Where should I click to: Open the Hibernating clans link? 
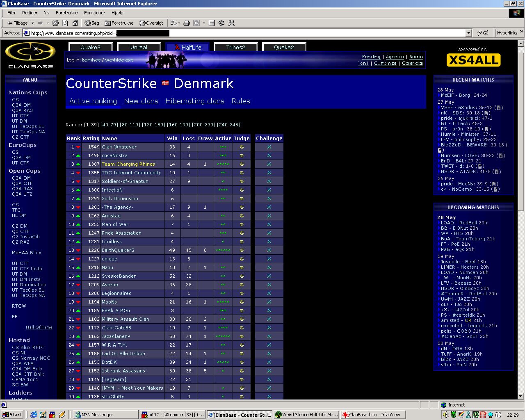click(x=195, y=101)
